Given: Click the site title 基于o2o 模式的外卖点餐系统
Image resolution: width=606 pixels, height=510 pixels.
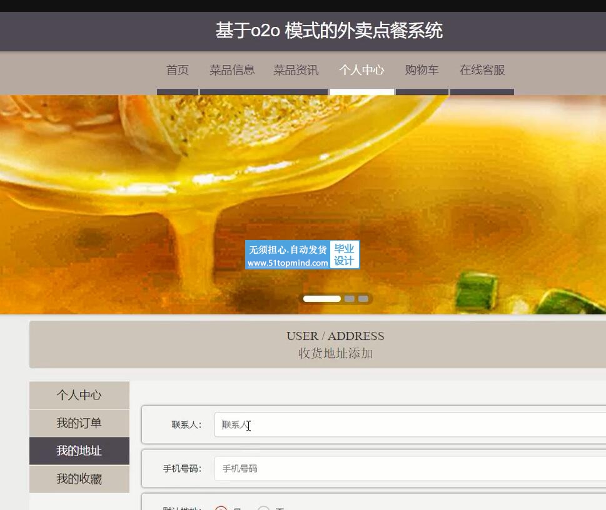Looking at the screenshot, I should [x=329, y=31].
